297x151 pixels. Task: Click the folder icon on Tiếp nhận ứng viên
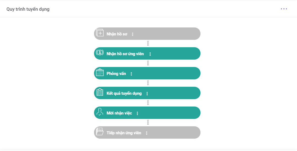(x=100, y=132)
